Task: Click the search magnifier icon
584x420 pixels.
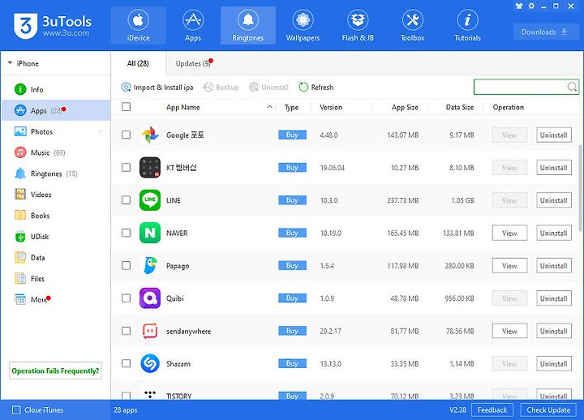Action: 572,87
